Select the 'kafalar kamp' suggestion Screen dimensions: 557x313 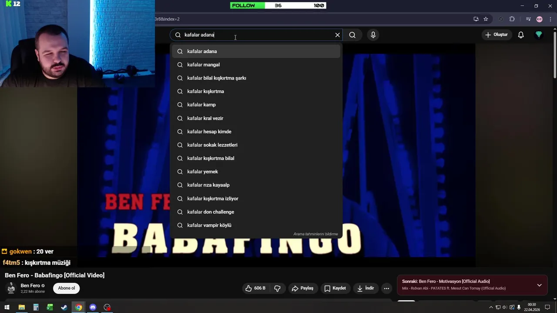click(x=256, y=105)
